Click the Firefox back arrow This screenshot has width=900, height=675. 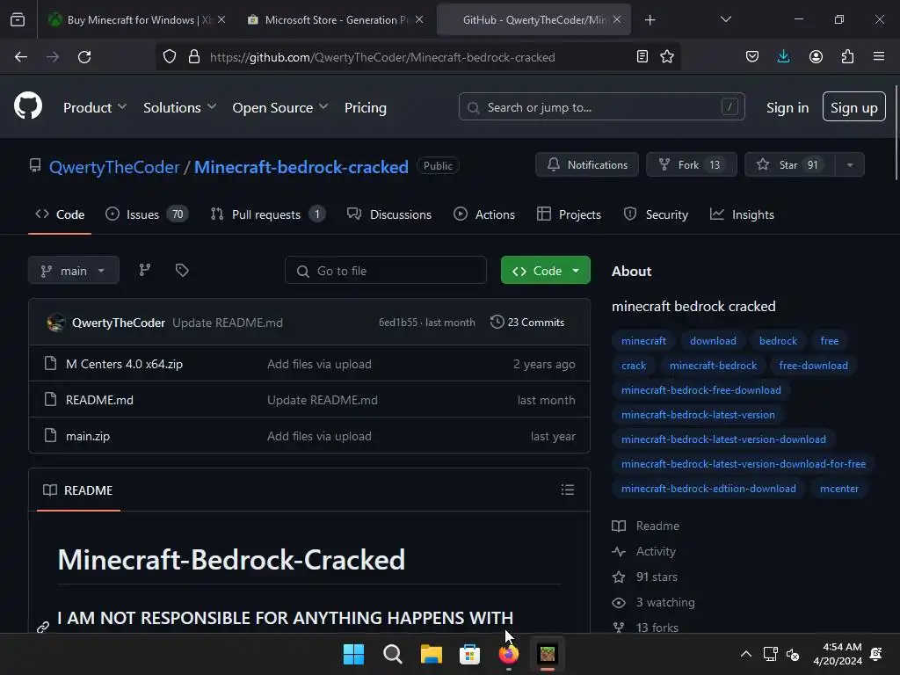click(x=21, y=57)
